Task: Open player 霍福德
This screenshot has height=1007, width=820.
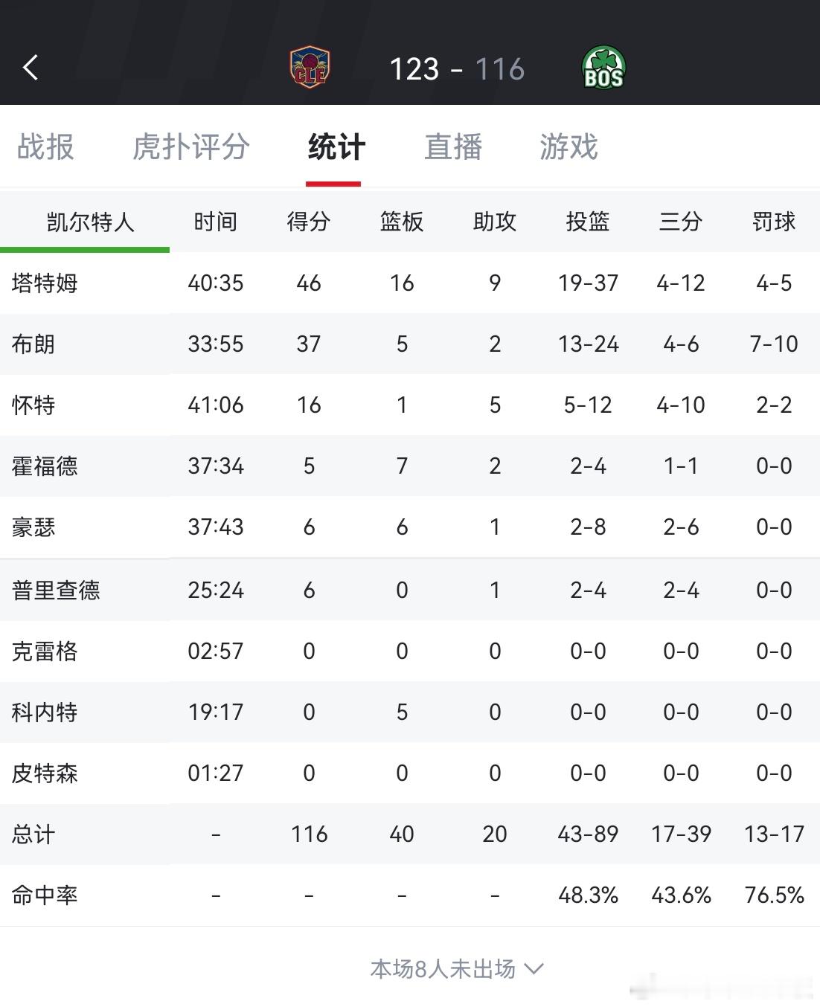Action: 45,466
